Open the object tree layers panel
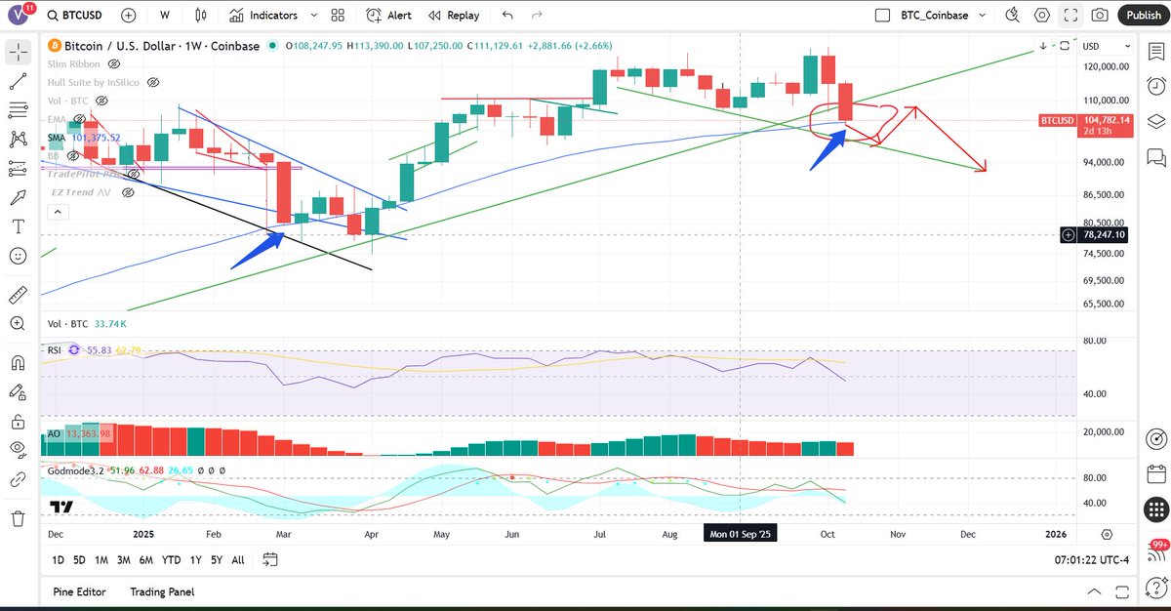Image resolution: width=1171 pixels, height=611 pixels. [x=1155, y=121]
